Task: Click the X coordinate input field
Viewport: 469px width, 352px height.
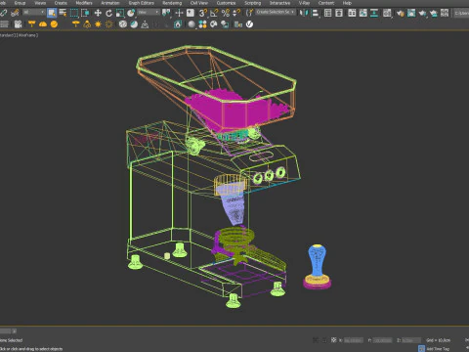Action: tap(353, 340)
